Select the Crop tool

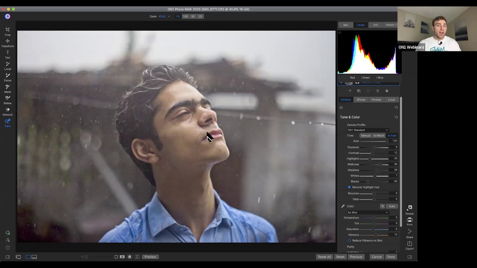(7, 31)
